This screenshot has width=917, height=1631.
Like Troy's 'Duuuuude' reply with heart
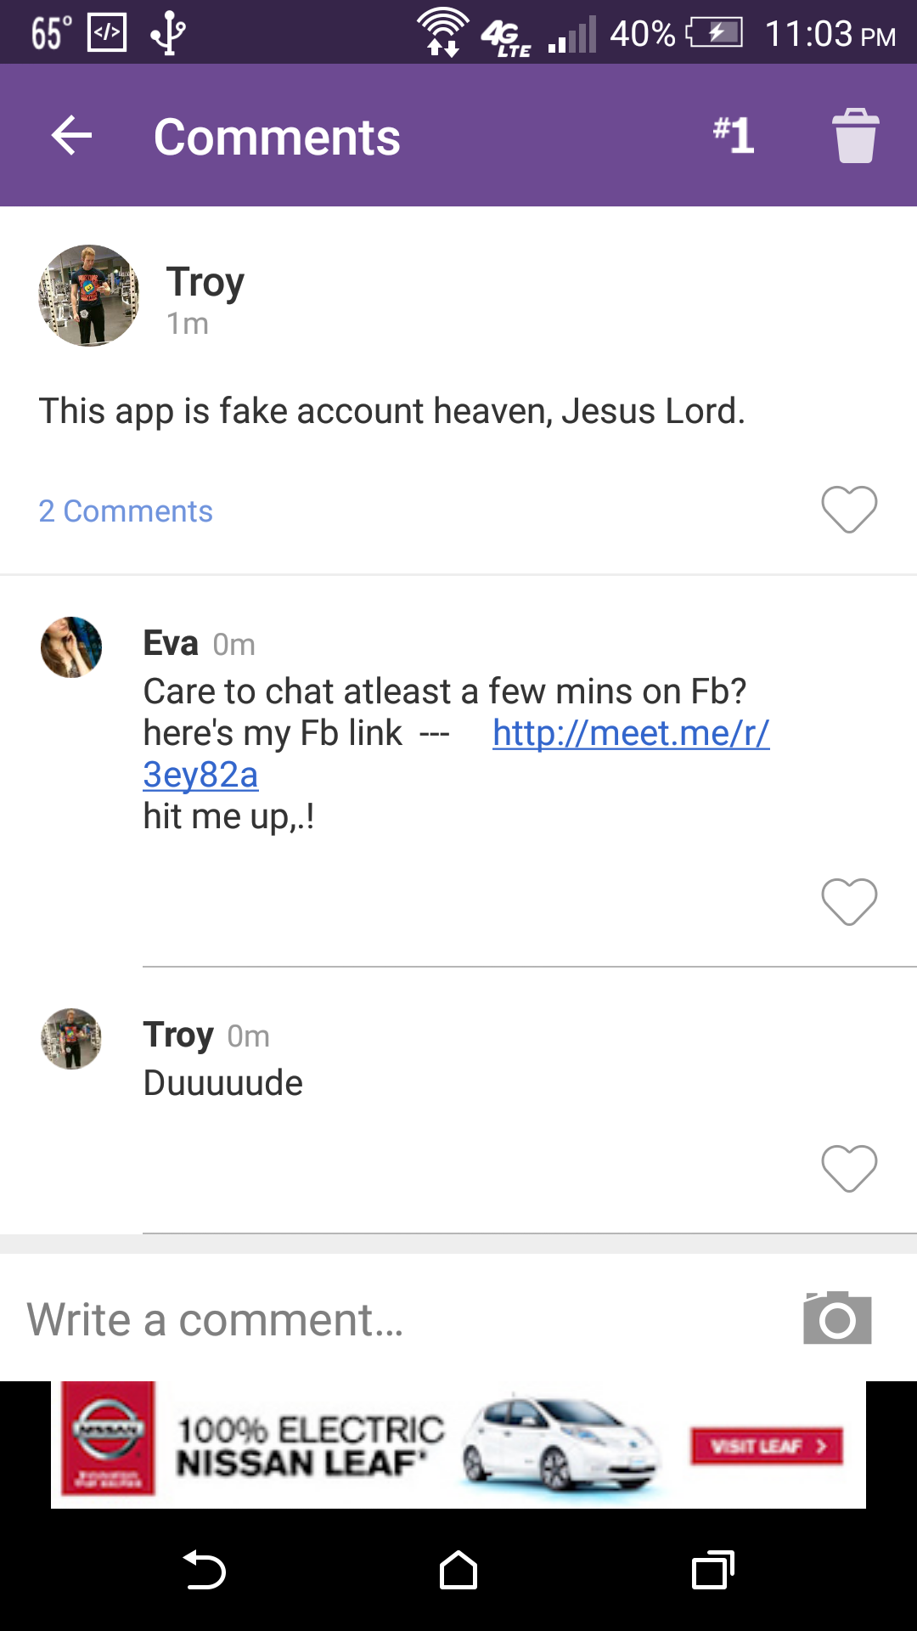click(x=849, y=1168)
